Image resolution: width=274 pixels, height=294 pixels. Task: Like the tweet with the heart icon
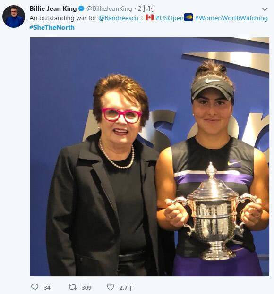[111, 287]
